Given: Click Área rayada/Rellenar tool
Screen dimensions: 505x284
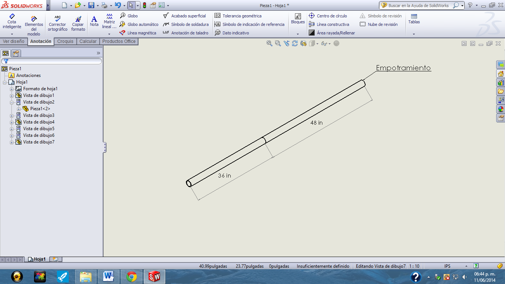Looking at the screenshot, I should (x=332, y=33).
